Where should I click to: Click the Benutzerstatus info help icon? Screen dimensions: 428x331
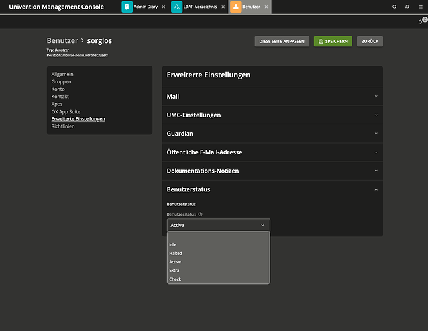[200, 214]
